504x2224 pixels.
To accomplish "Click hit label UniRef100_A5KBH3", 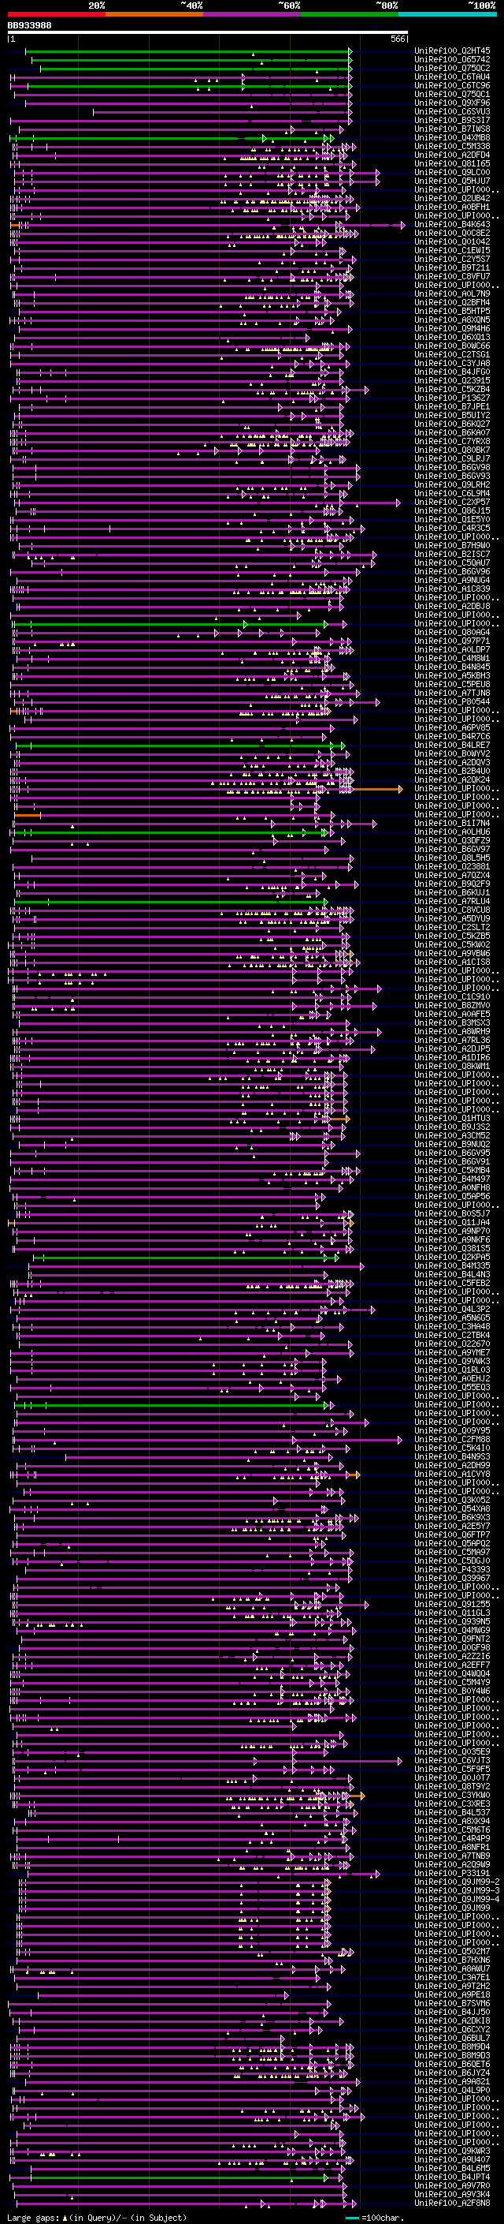I will (x=452, y=675).
